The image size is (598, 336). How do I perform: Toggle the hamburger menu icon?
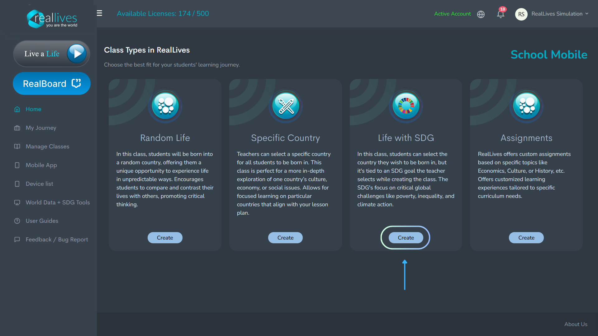point(99,13)
